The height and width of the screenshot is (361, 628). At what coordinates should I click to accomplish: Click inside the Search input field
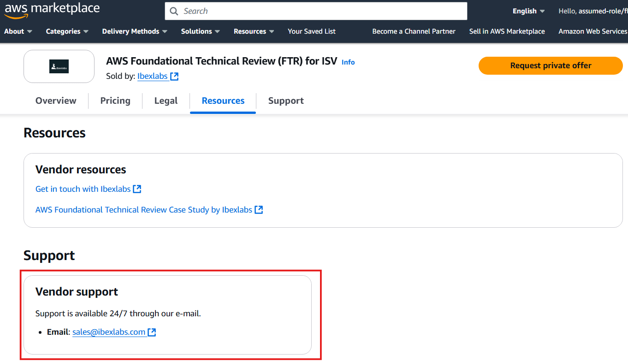[323, 11]
